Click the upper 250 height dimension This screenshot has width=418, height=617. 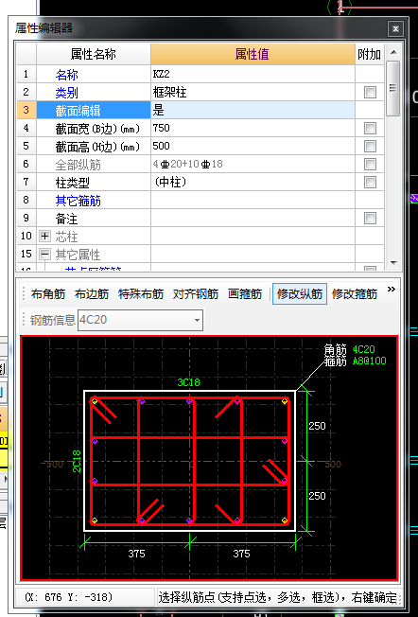click(x=317, y=426)
